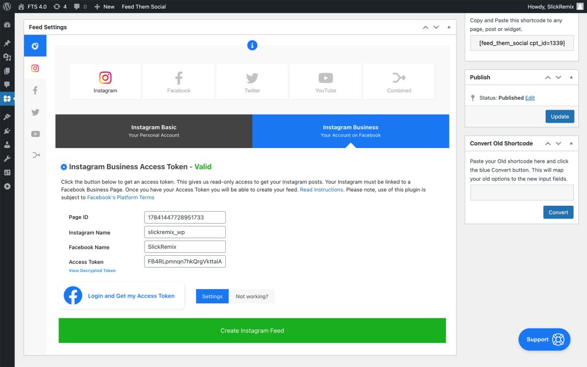This screenshot has height=367, width=587.
Task: Click the blue Settings button
Action: tap(212, 296)
